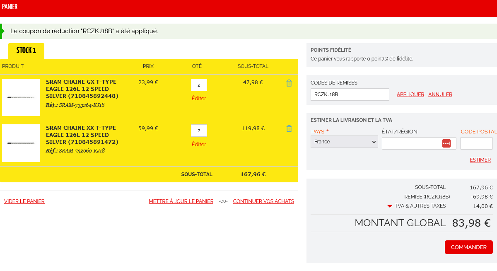
Task: Click Continuer vos achats
Action: tap(263, 201)
